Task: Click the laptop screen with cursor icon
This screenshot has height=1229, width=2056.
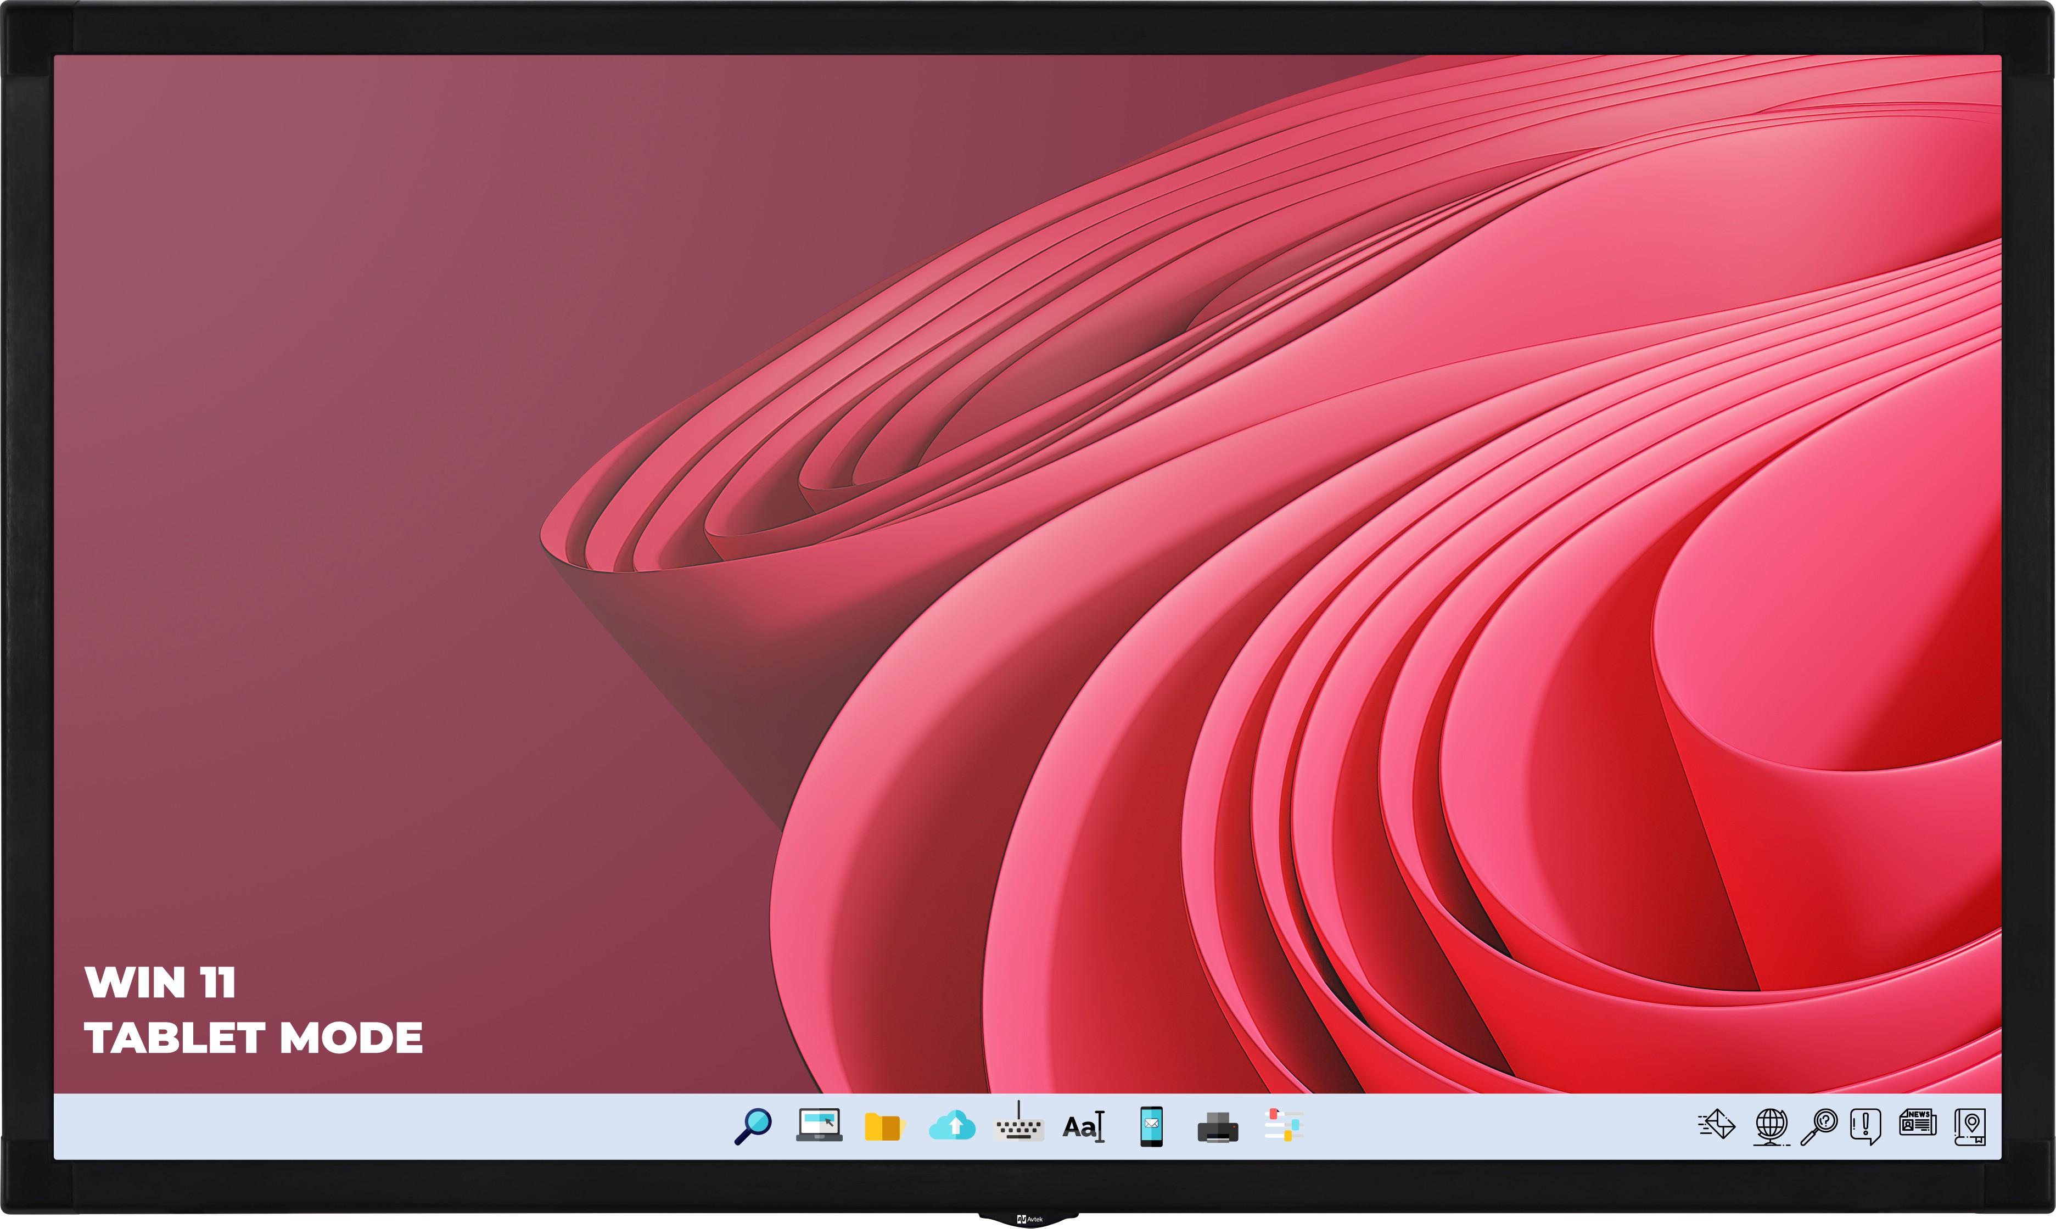Action: pyautogui.click(x=819, y=1126)
